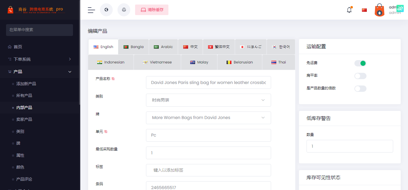Collapse the 产品 sidebar menu
The height and width of the screenshot is (190, 408).
tap(40, 72)
